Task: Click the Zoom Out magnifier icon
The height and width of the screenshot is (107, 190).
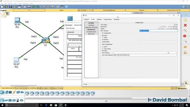Action: [x=52, y=7]
